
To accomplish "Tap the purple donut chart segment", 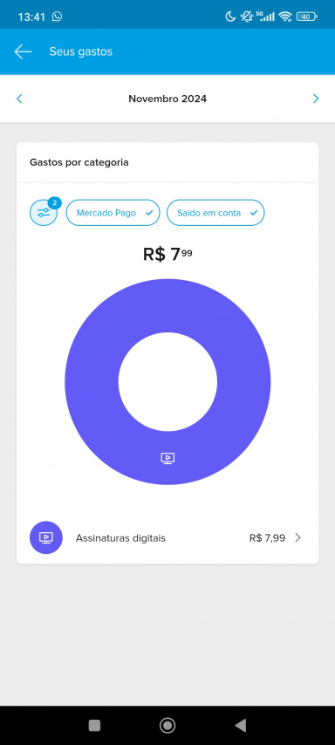I will click(95, 380).
